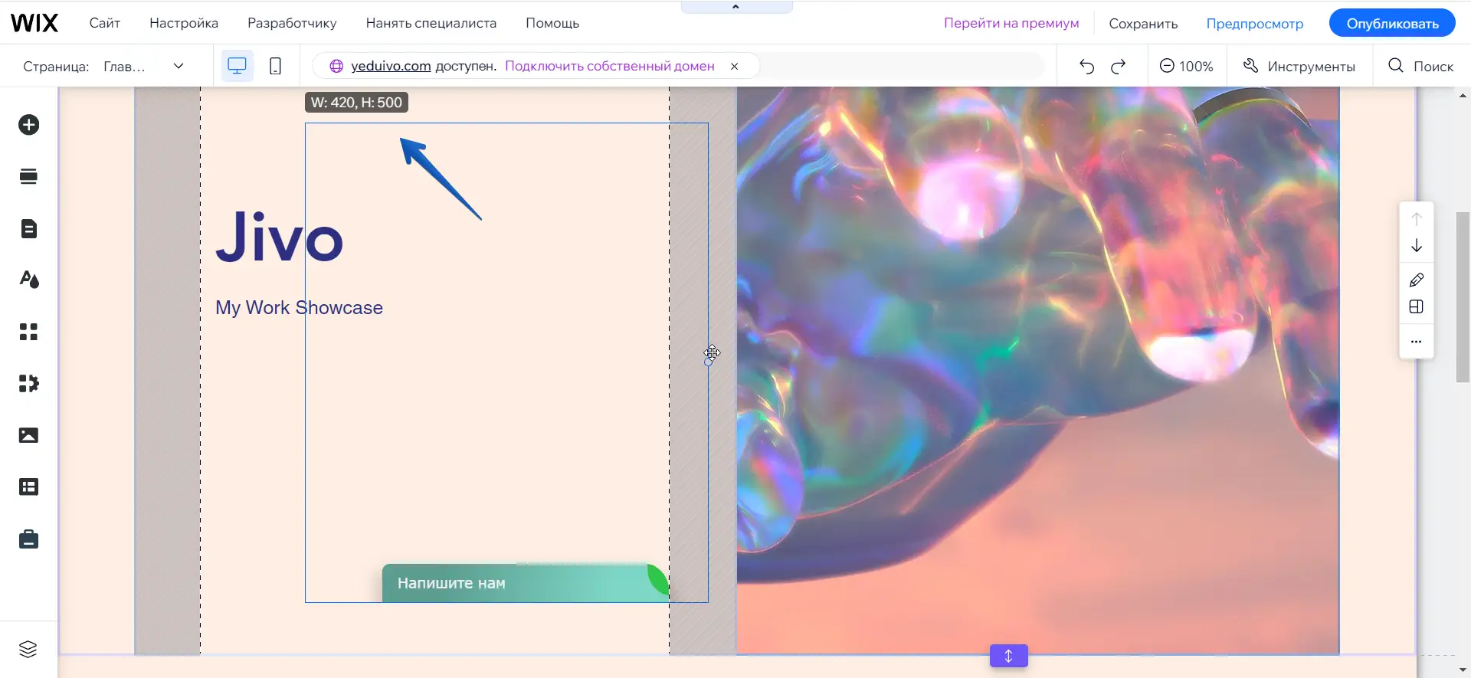Expand the page selector dropdown

(179, 67)
